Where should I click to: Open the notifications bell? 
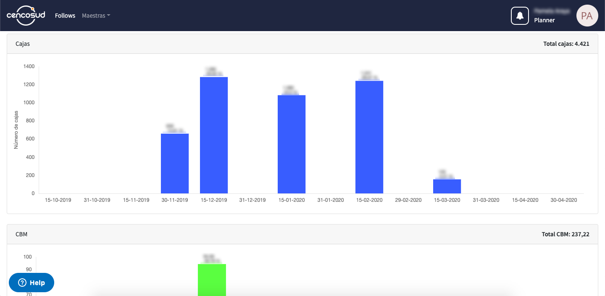[x=520, y=16]
